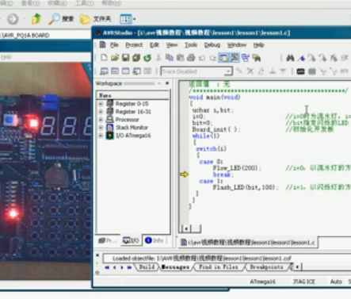Expand the Register 0-15 tree node

pyautogui.click(x=101, y=104)
